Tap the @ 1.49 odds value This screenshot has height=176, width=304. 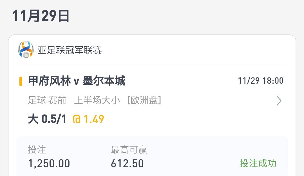pyautogui.click(x=88, y=119)
